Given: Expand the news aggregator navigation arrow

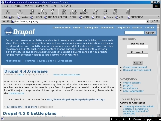Looking at the screenshot, I should 121,91.
